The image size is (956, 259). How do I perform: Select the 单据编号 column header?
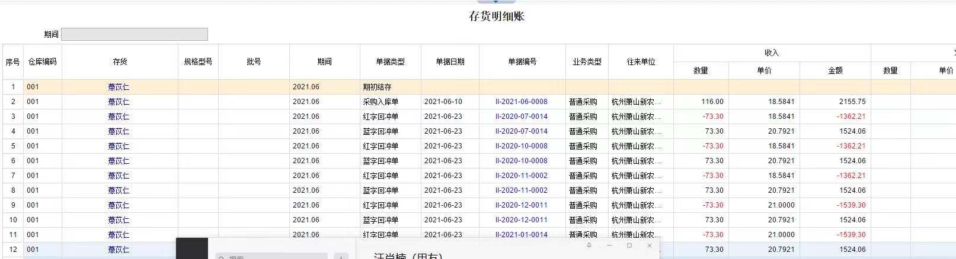coord(522,61)
